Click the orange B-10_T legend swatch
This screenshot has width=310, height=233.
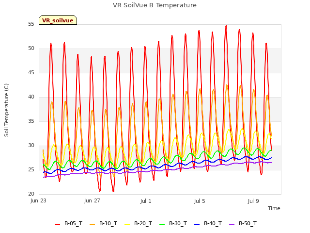click(93, 224)
